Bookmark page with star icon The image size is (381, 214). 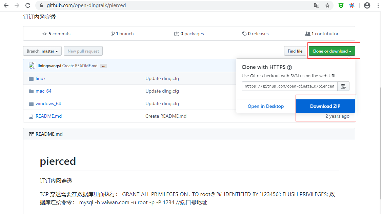[x=327, y=5]
